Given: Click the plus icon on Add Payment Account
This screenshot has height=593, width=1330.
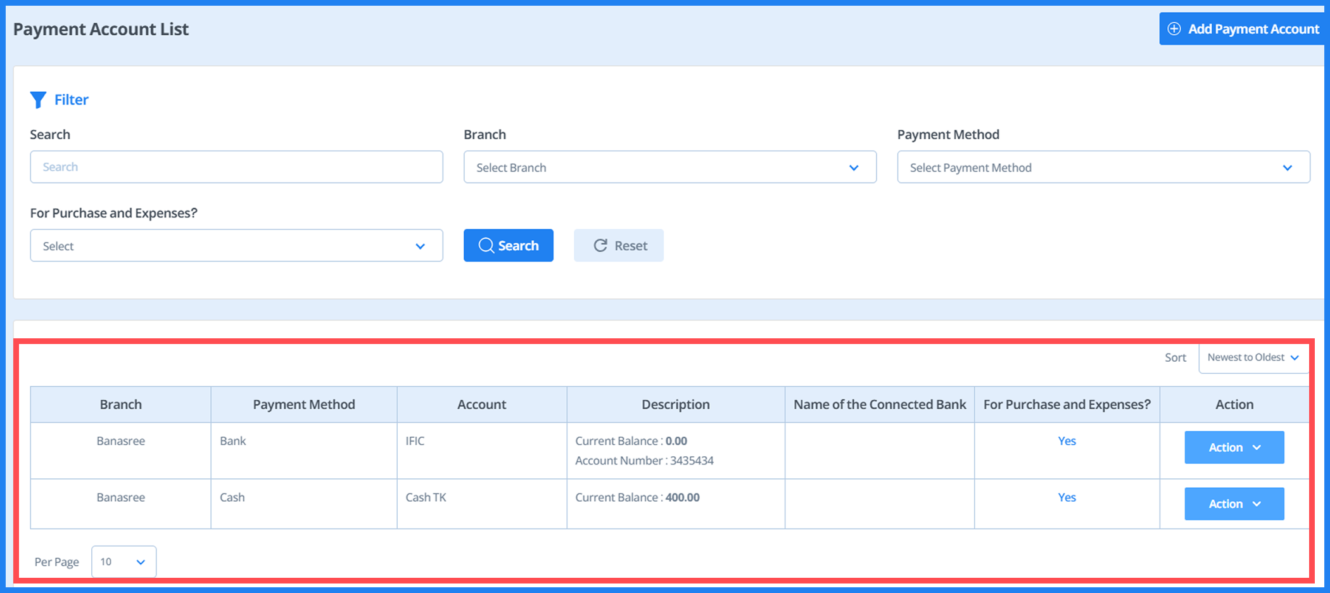Looking at the screenshot, I should click(1174, 29).
